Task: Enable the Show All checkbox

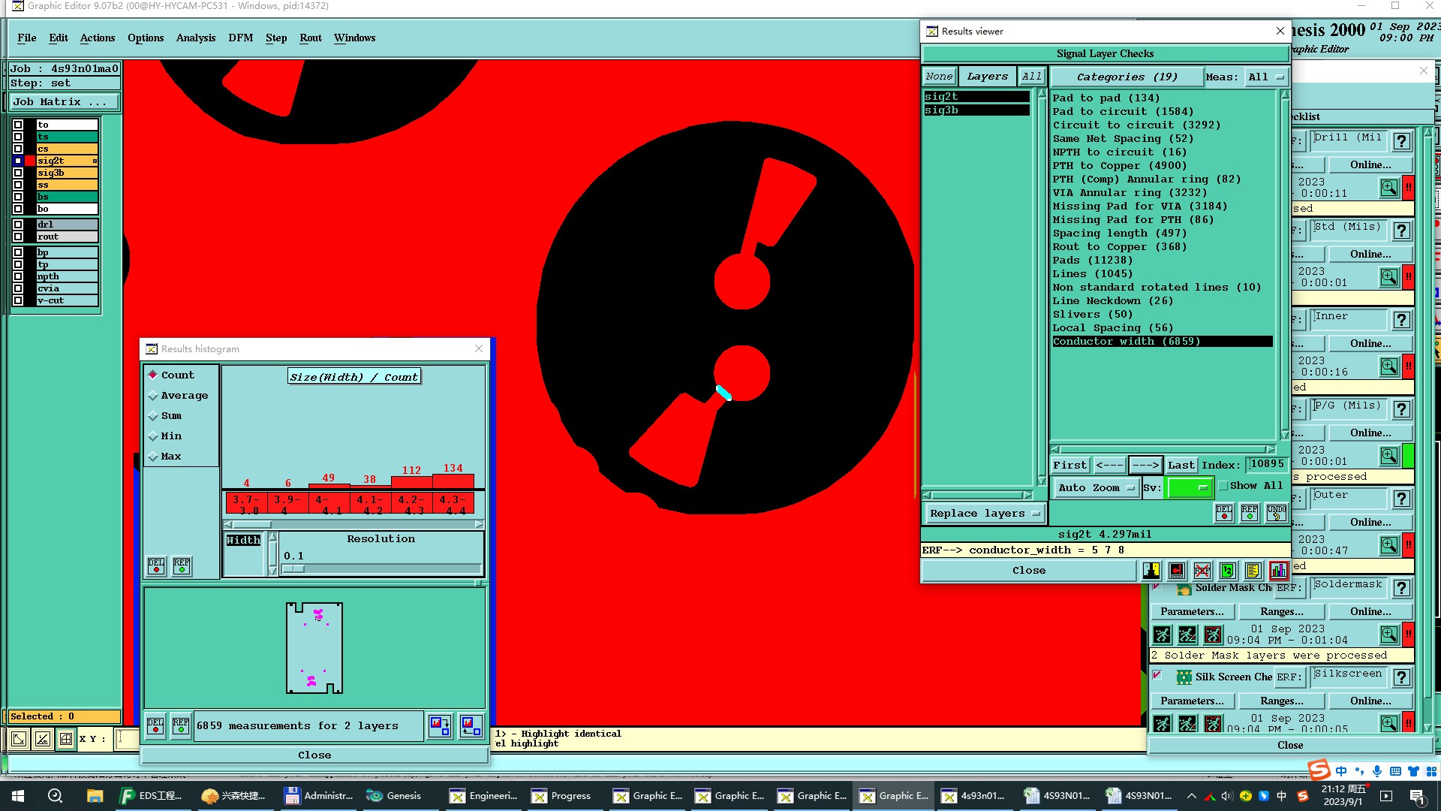Action: pos(1223,486)
